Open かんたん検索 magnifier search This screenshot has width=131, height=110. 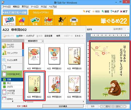tap(12, 60)
